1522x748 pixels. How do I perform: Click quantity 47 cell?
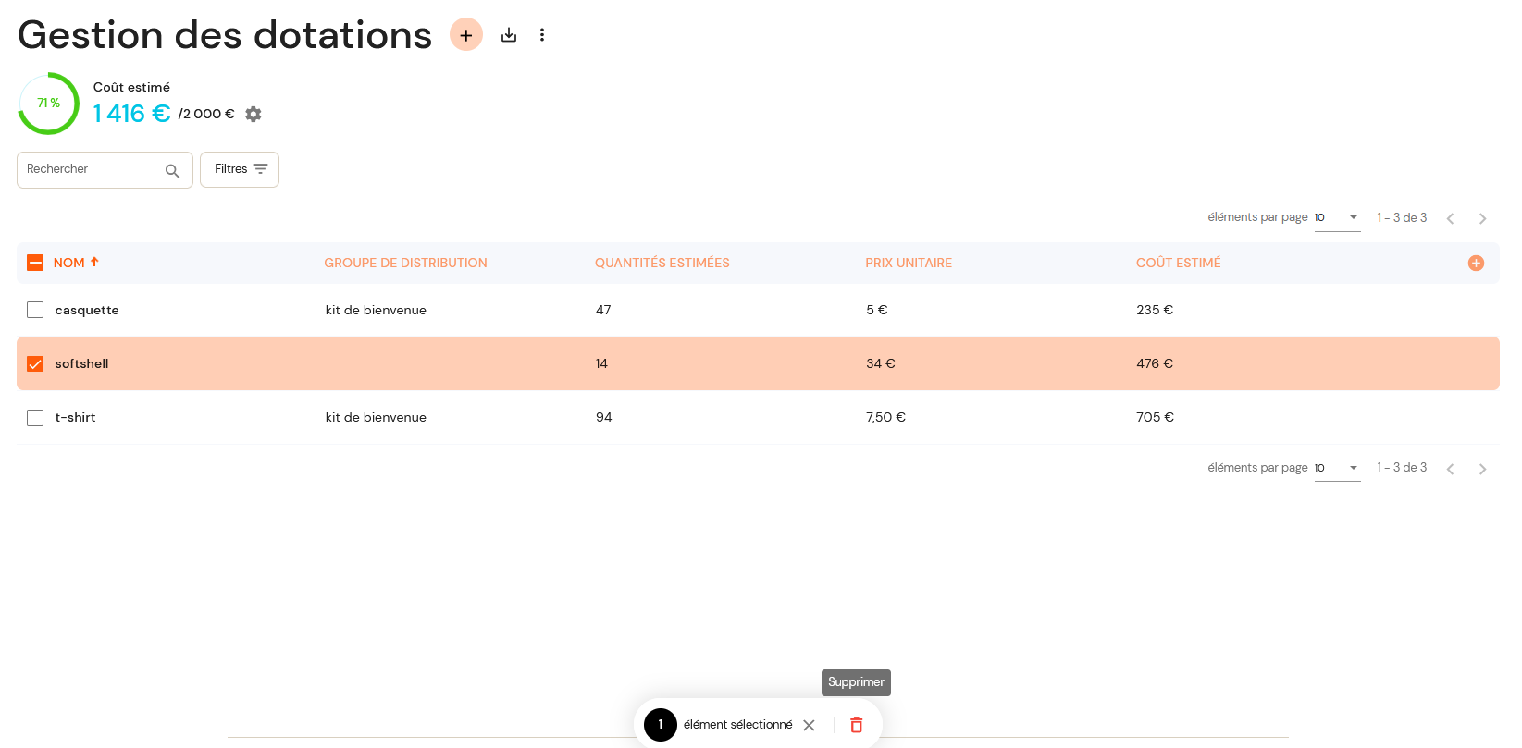click(603, 310)
